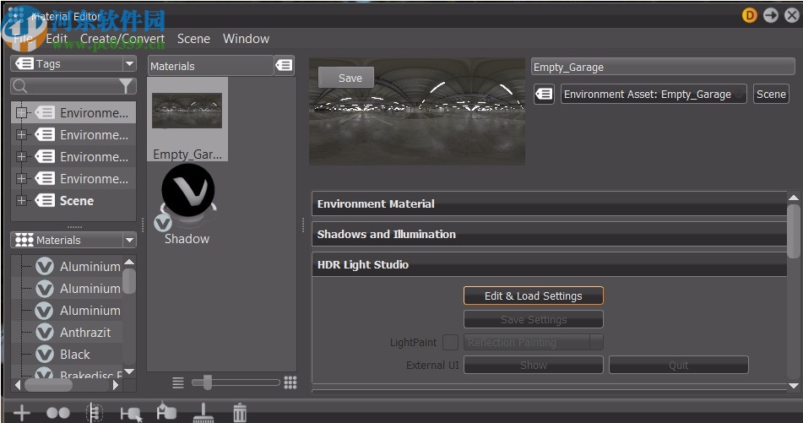The height and width of the screenshot is (423, 803).
Task: Click the Tags label icon
Action: pyautogui.click(x=24, y=63)
